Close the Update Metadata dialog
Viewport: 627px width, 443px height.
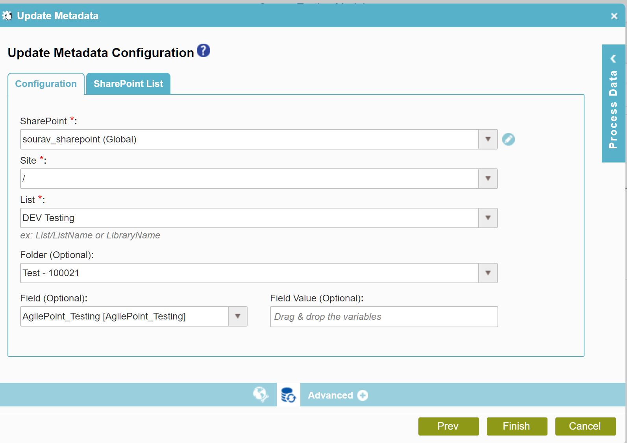click(614, 16)
